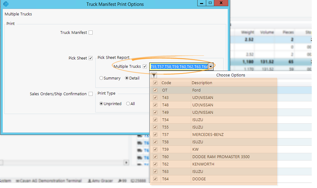
Task: Uncheck truck T54 ISUZU in the list
Action: click(x=155, y=120)
